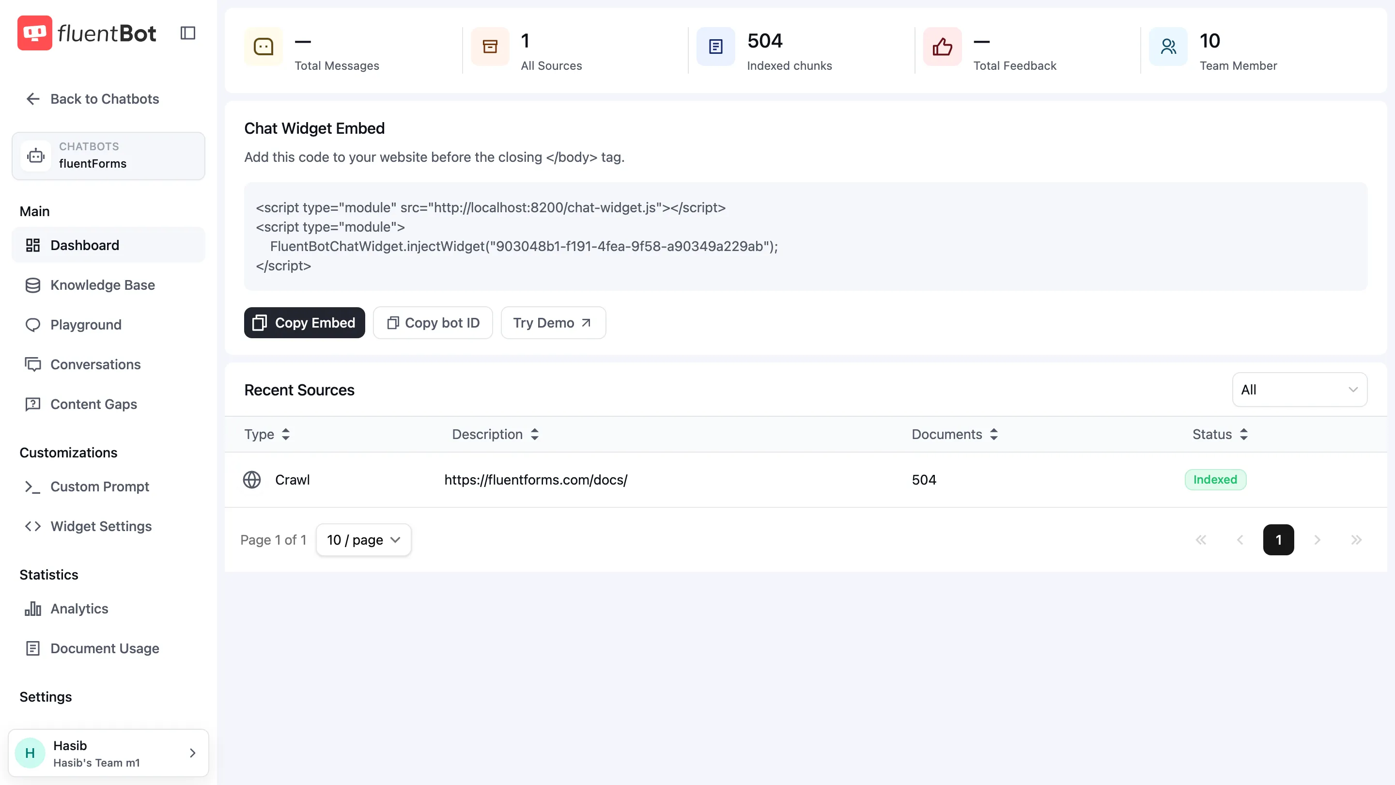Viewport: 1395px width, 785px height.
Task: Click the All Sources archive icon
Action: (490, 47)
